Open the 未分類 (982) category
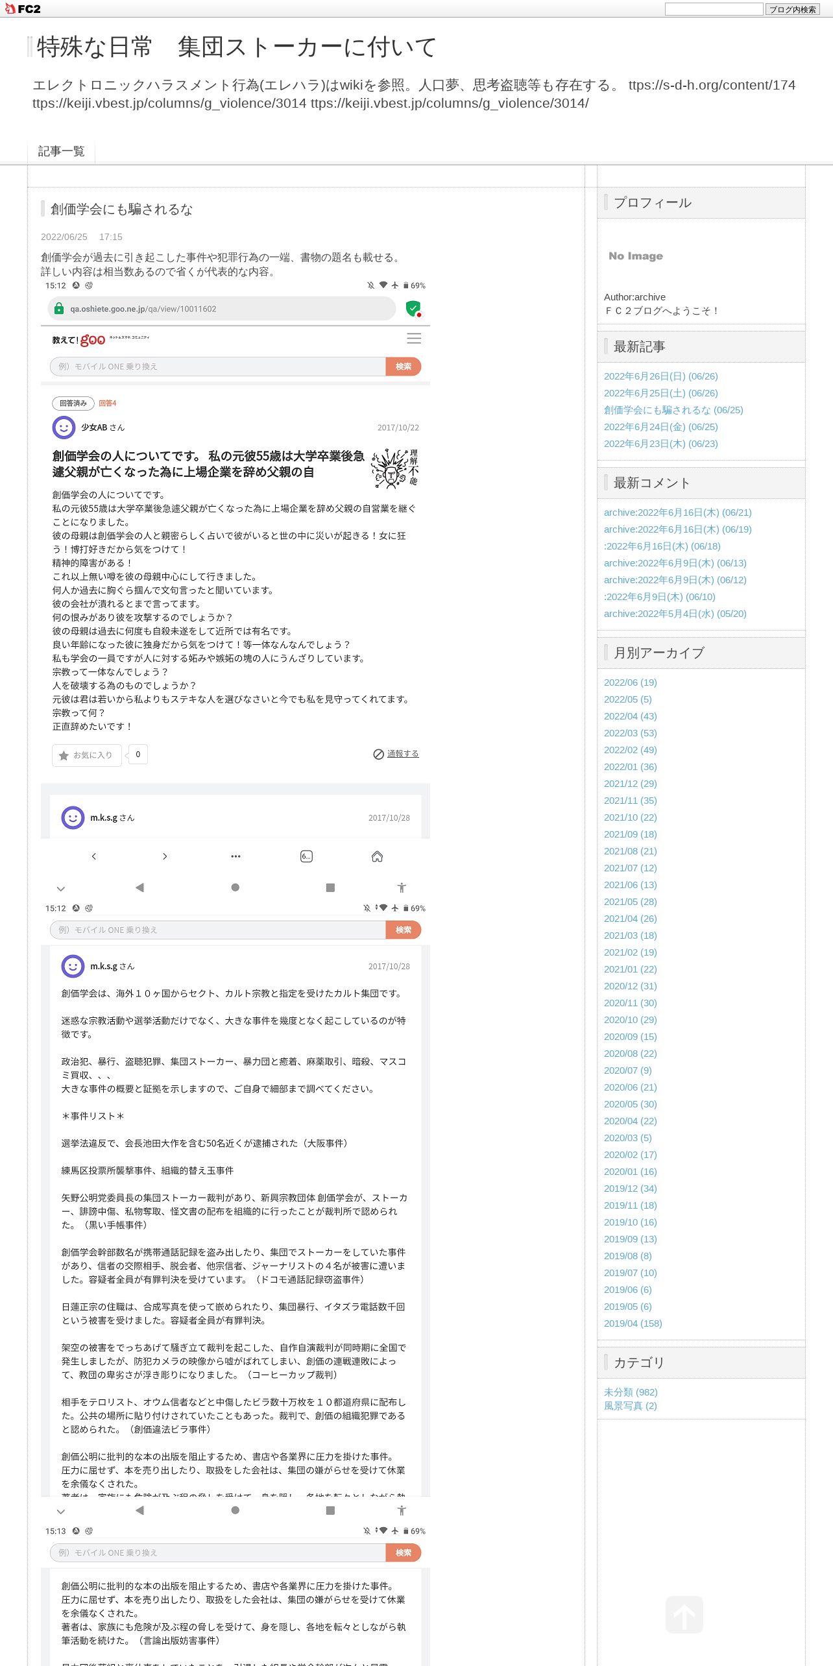 tap(631, 1392)
